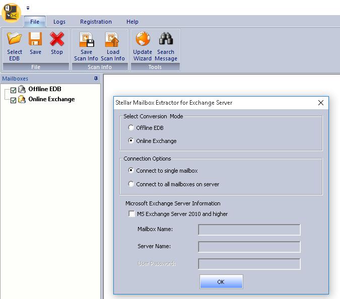The image size is (340, 299).
Task: Select the Offline EDB radio button
Action: [131, 128]
